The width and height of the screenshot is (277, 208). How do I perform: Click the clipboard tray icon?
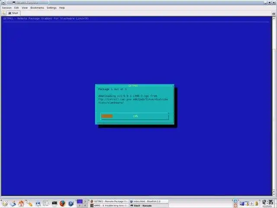pos(247,204)
